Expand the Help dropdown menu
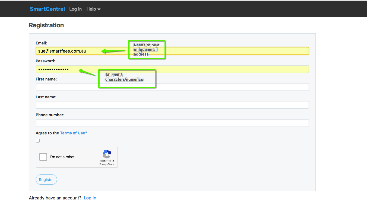Image resolution: width=367 pixels, height=223 pixels. click(93, 9)
